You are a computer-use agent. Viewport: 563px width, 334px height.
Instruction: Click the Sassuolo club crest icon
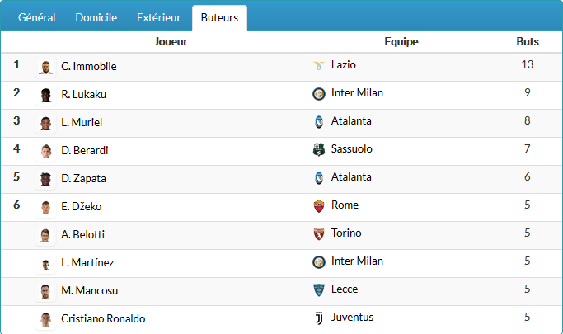[319, 149]
